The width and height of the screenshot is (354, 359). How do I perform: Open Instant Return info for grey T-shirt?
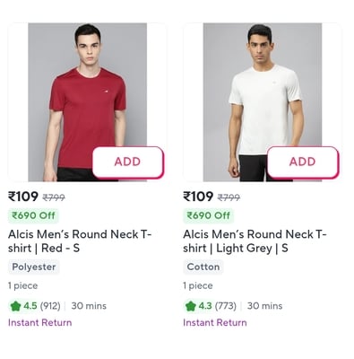(x=215, y=323)
